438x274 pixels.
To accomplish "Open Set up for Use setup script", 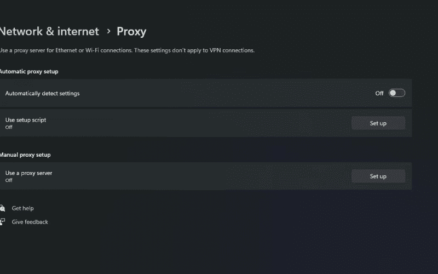I will (x=378, y=123).
